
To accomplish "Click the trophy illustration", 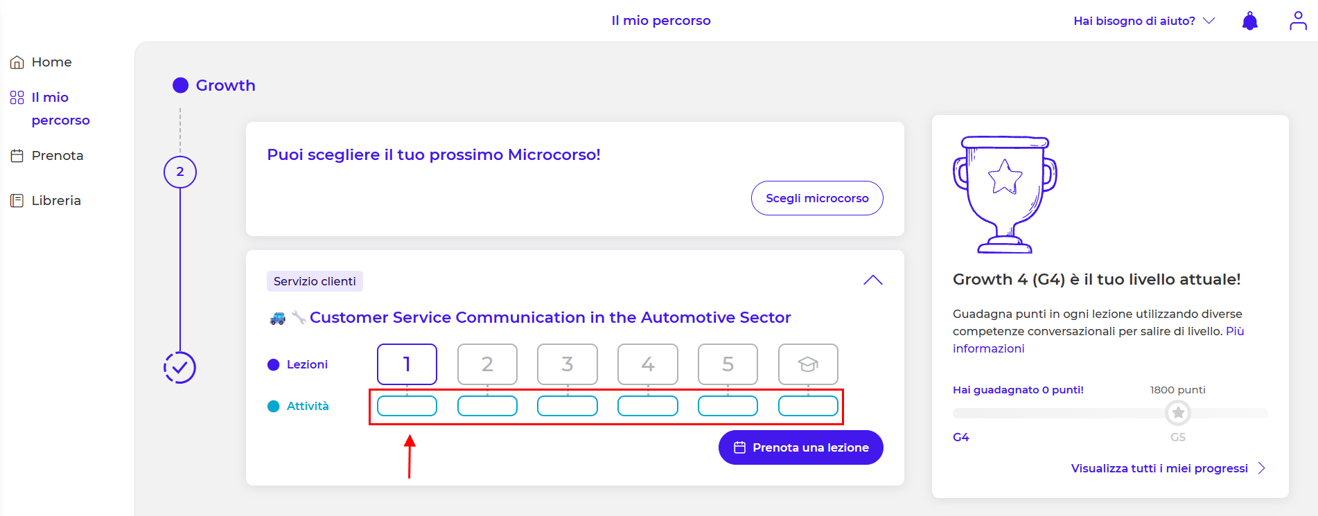I will click(x=1005, y=195).
